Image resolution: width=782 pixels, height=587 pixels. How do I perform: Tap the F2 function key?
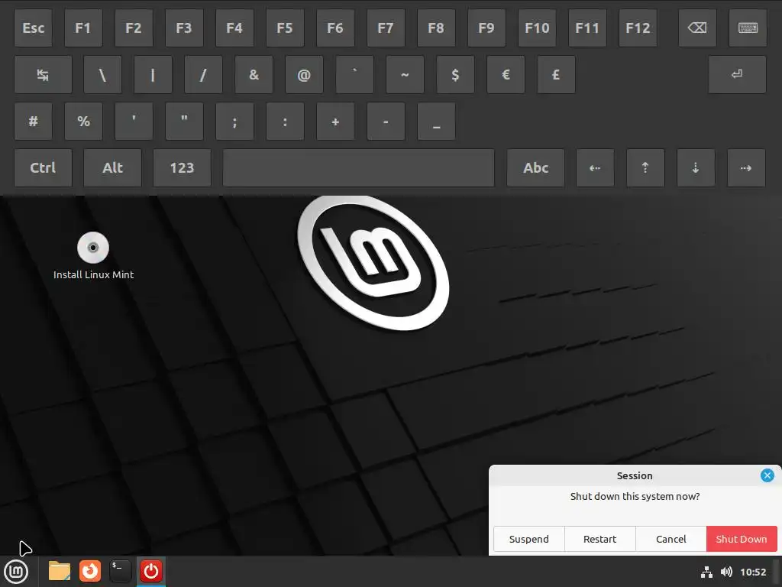pyautogui.click(x=134, y=28)
